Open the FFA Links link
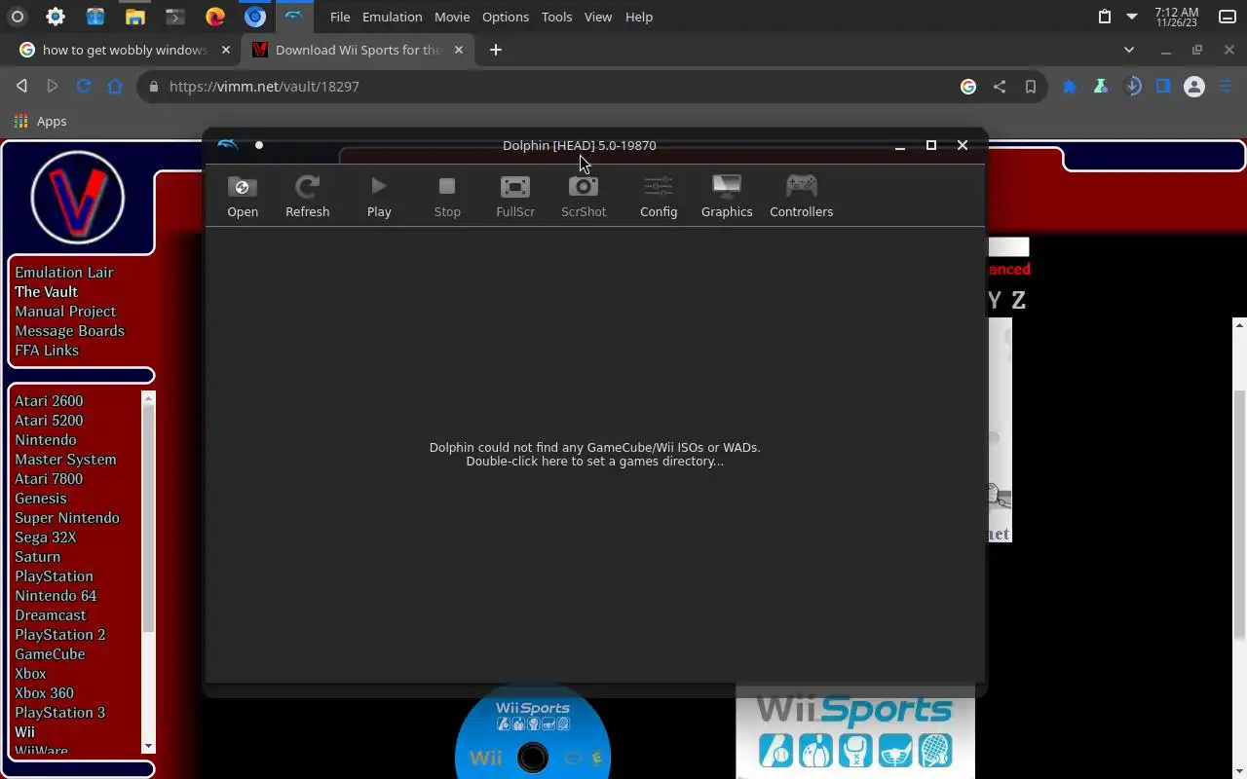Screen dimensions: 1247x779 click(x=47, y=351)
